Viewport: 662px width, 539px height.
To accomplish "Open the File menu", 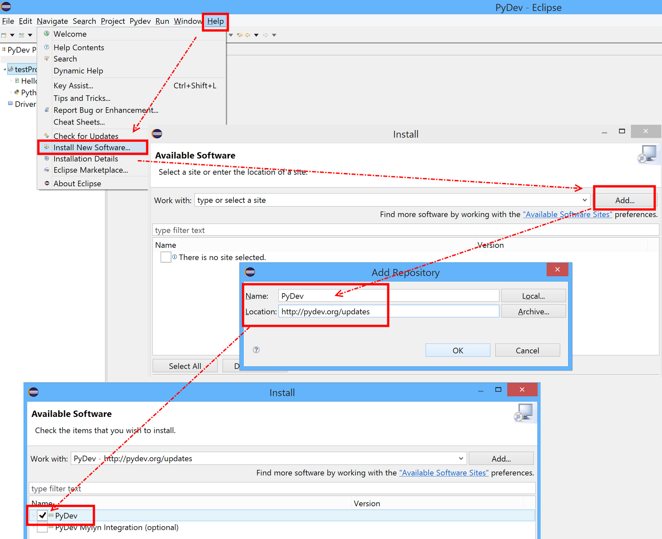I will pos(8,21).
